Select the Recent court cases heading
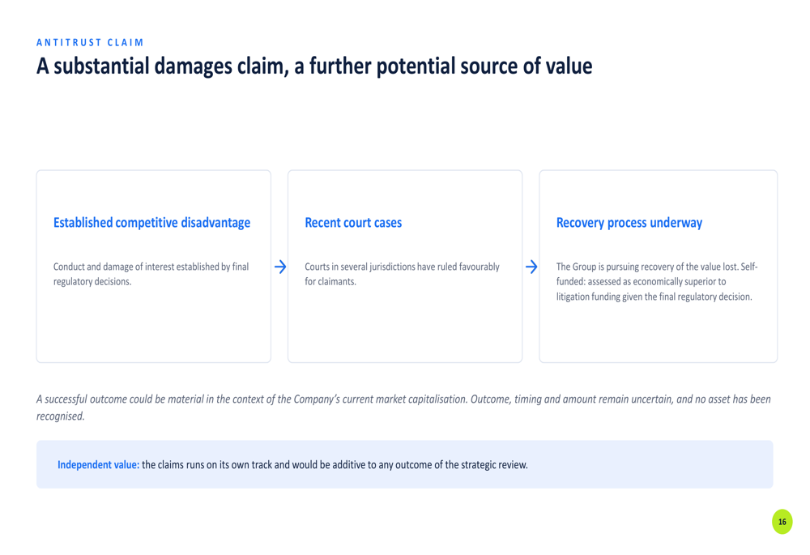This screenshot has width=810, height=555. (x=353, y=223)
